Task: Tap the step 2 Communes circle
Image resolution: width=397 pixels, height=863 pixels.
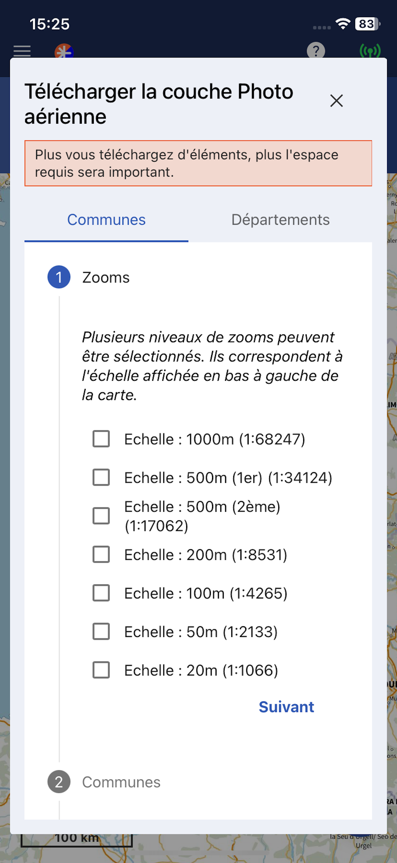Action: [x=59, y=782]
